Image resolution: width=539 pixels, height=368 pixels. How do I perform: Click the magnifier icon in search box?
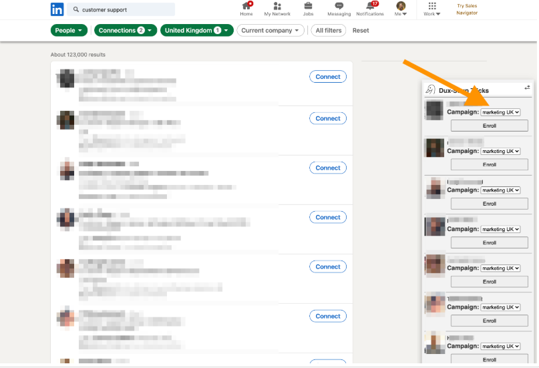[x=76, y=9]
